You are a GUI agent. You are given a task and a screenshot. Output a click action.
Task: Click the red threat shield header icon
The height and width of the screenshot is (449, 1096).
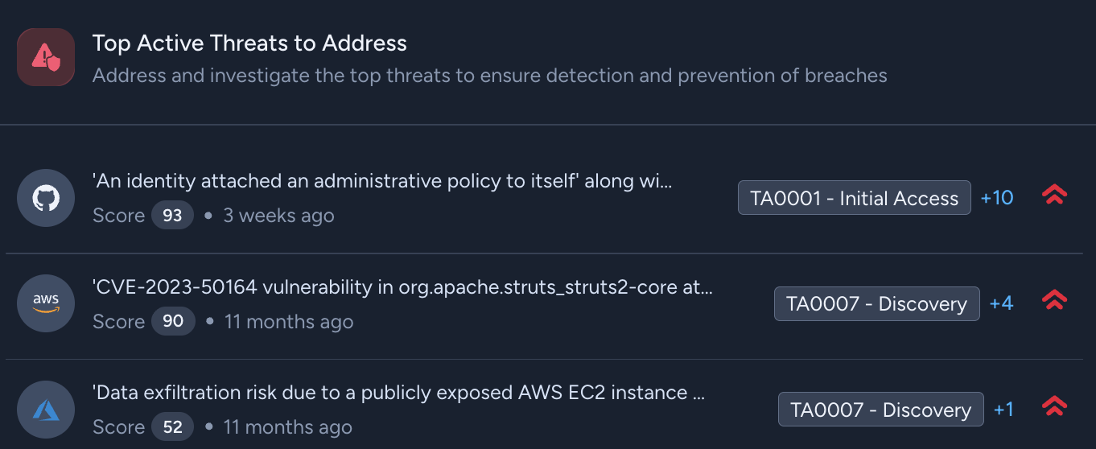click(46, 57)
